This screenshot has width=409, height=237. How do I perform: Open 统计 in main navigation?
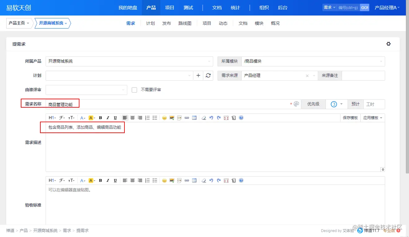[x=236, y=8]
